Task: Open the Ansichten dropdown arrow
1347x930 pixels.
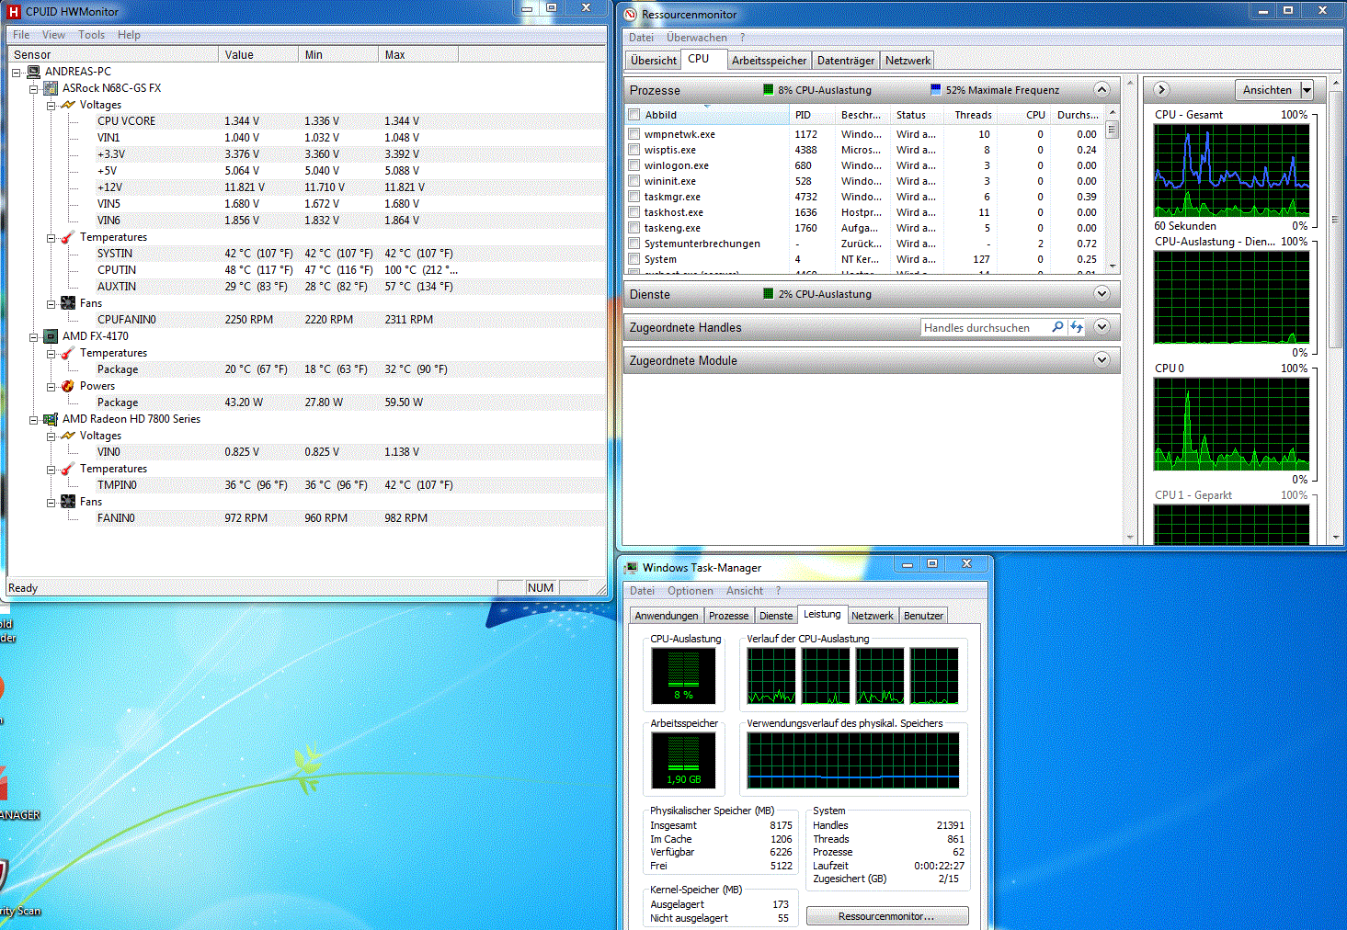Action: tap(1307, 90)
